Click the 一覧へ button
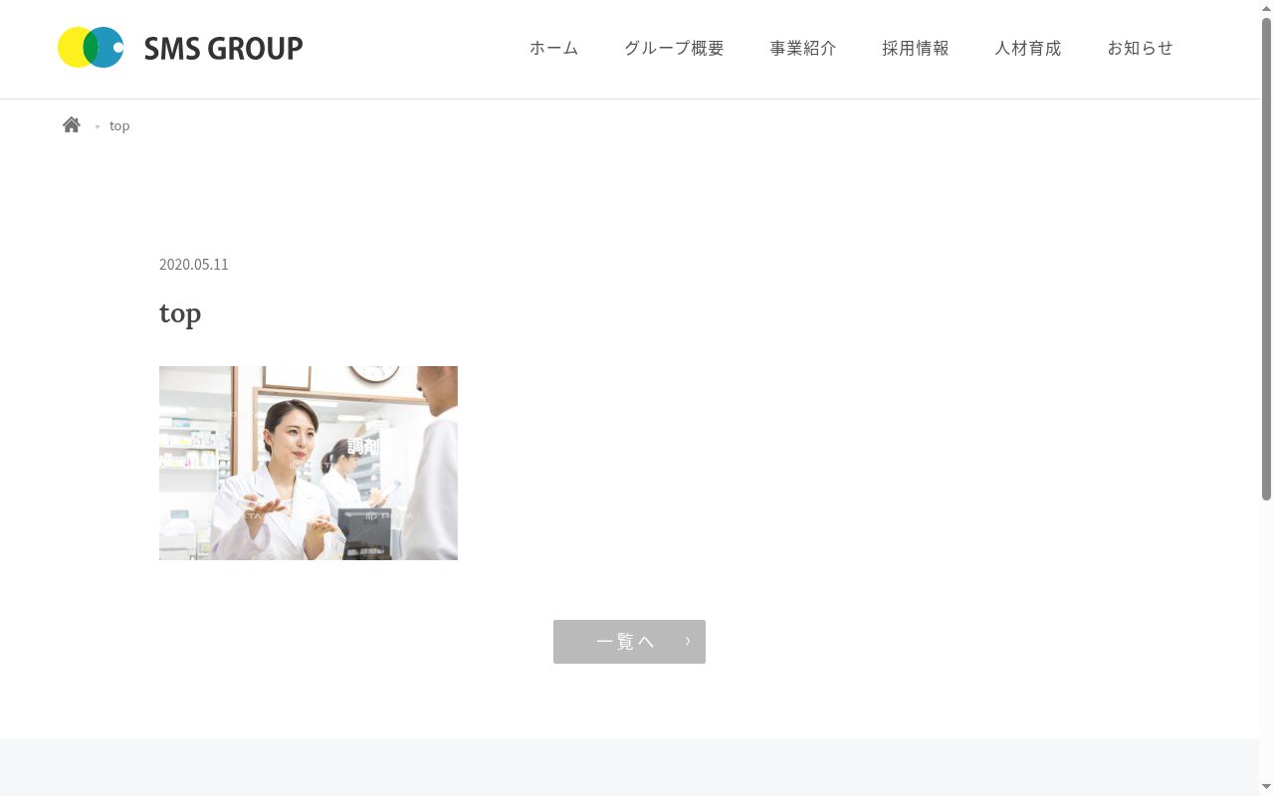 [629, 642]
